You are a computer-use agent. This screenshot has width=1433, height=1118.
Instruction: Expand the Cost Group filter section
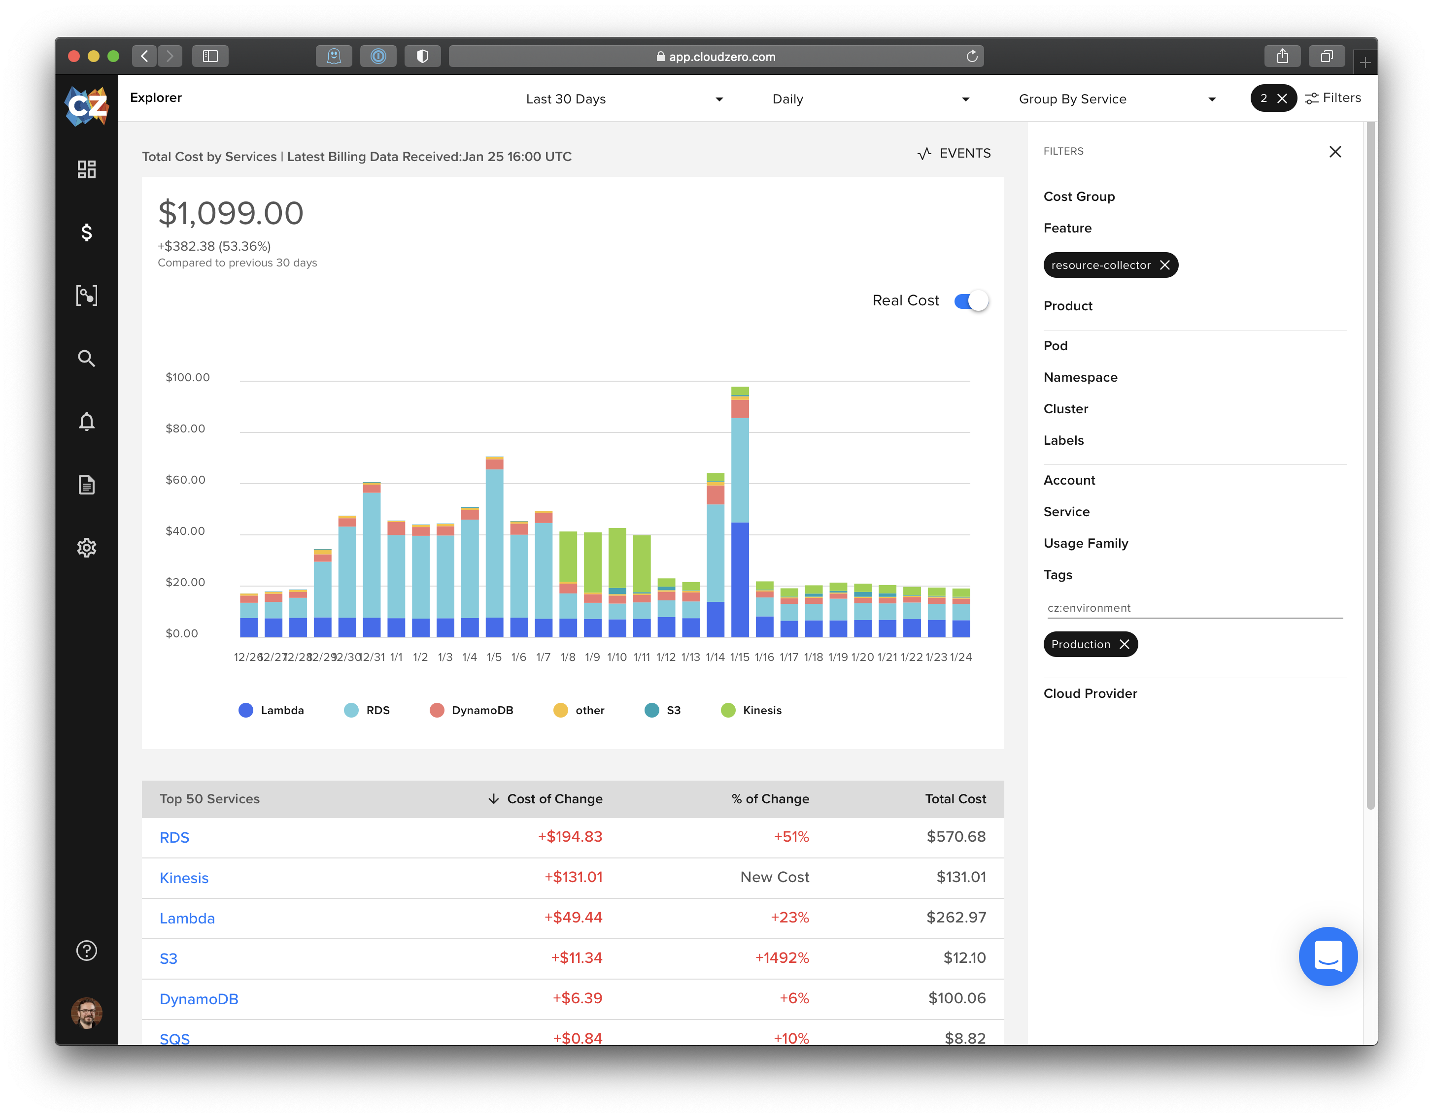(1079, 197)
